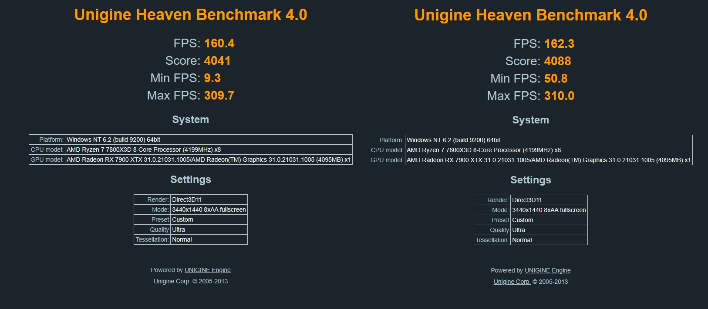Select right GPU model Radeon RX 7900 XTX cell
Screen dimensions: 708x309
pos(549,160)
